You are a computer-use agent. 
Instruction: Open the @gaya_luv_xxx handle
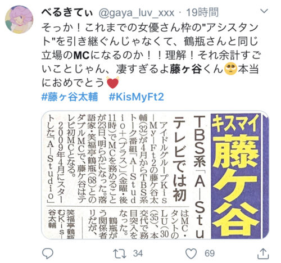click(x=137, y=13)
